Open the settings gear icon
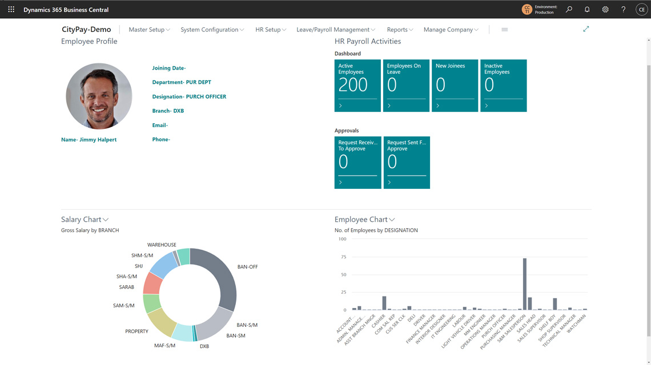Image resolution: width=651 pixels, height=365 pixels. pyautogui.click(x=605, y=9)
